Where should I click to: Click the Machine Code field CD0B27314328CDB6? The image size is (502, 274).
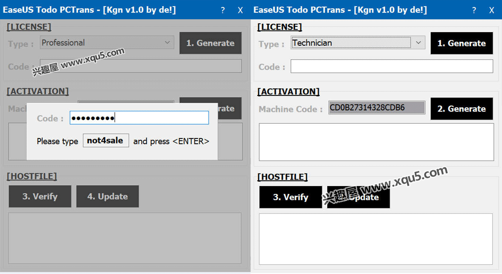[x=377, y=108]
